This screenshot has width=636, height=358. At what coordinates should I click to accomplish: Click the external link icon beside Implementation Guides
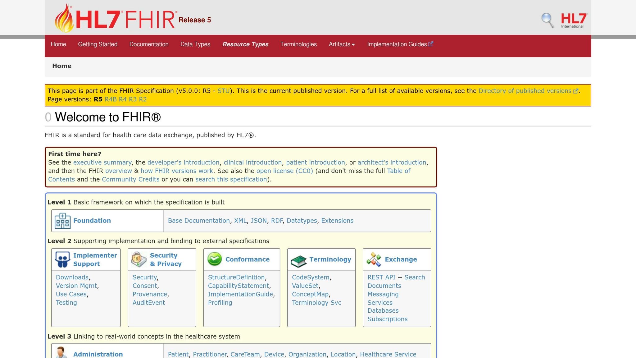(430, 44)
